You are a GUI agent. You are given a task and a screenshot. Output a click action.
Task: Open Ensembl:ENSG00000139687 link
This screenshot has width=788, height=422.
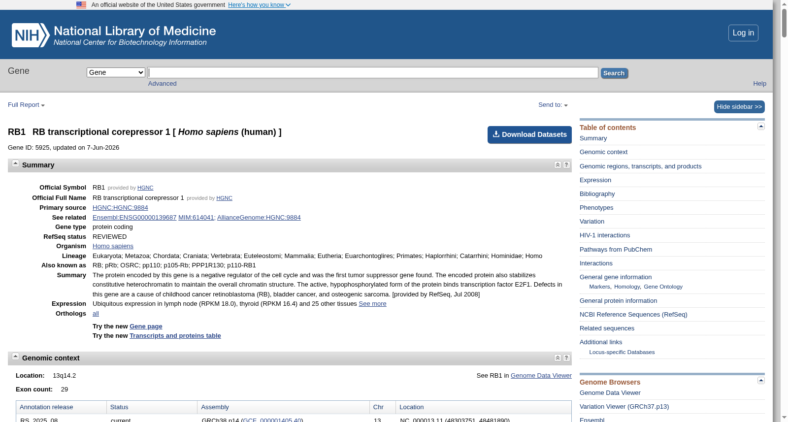click(134, 218)
